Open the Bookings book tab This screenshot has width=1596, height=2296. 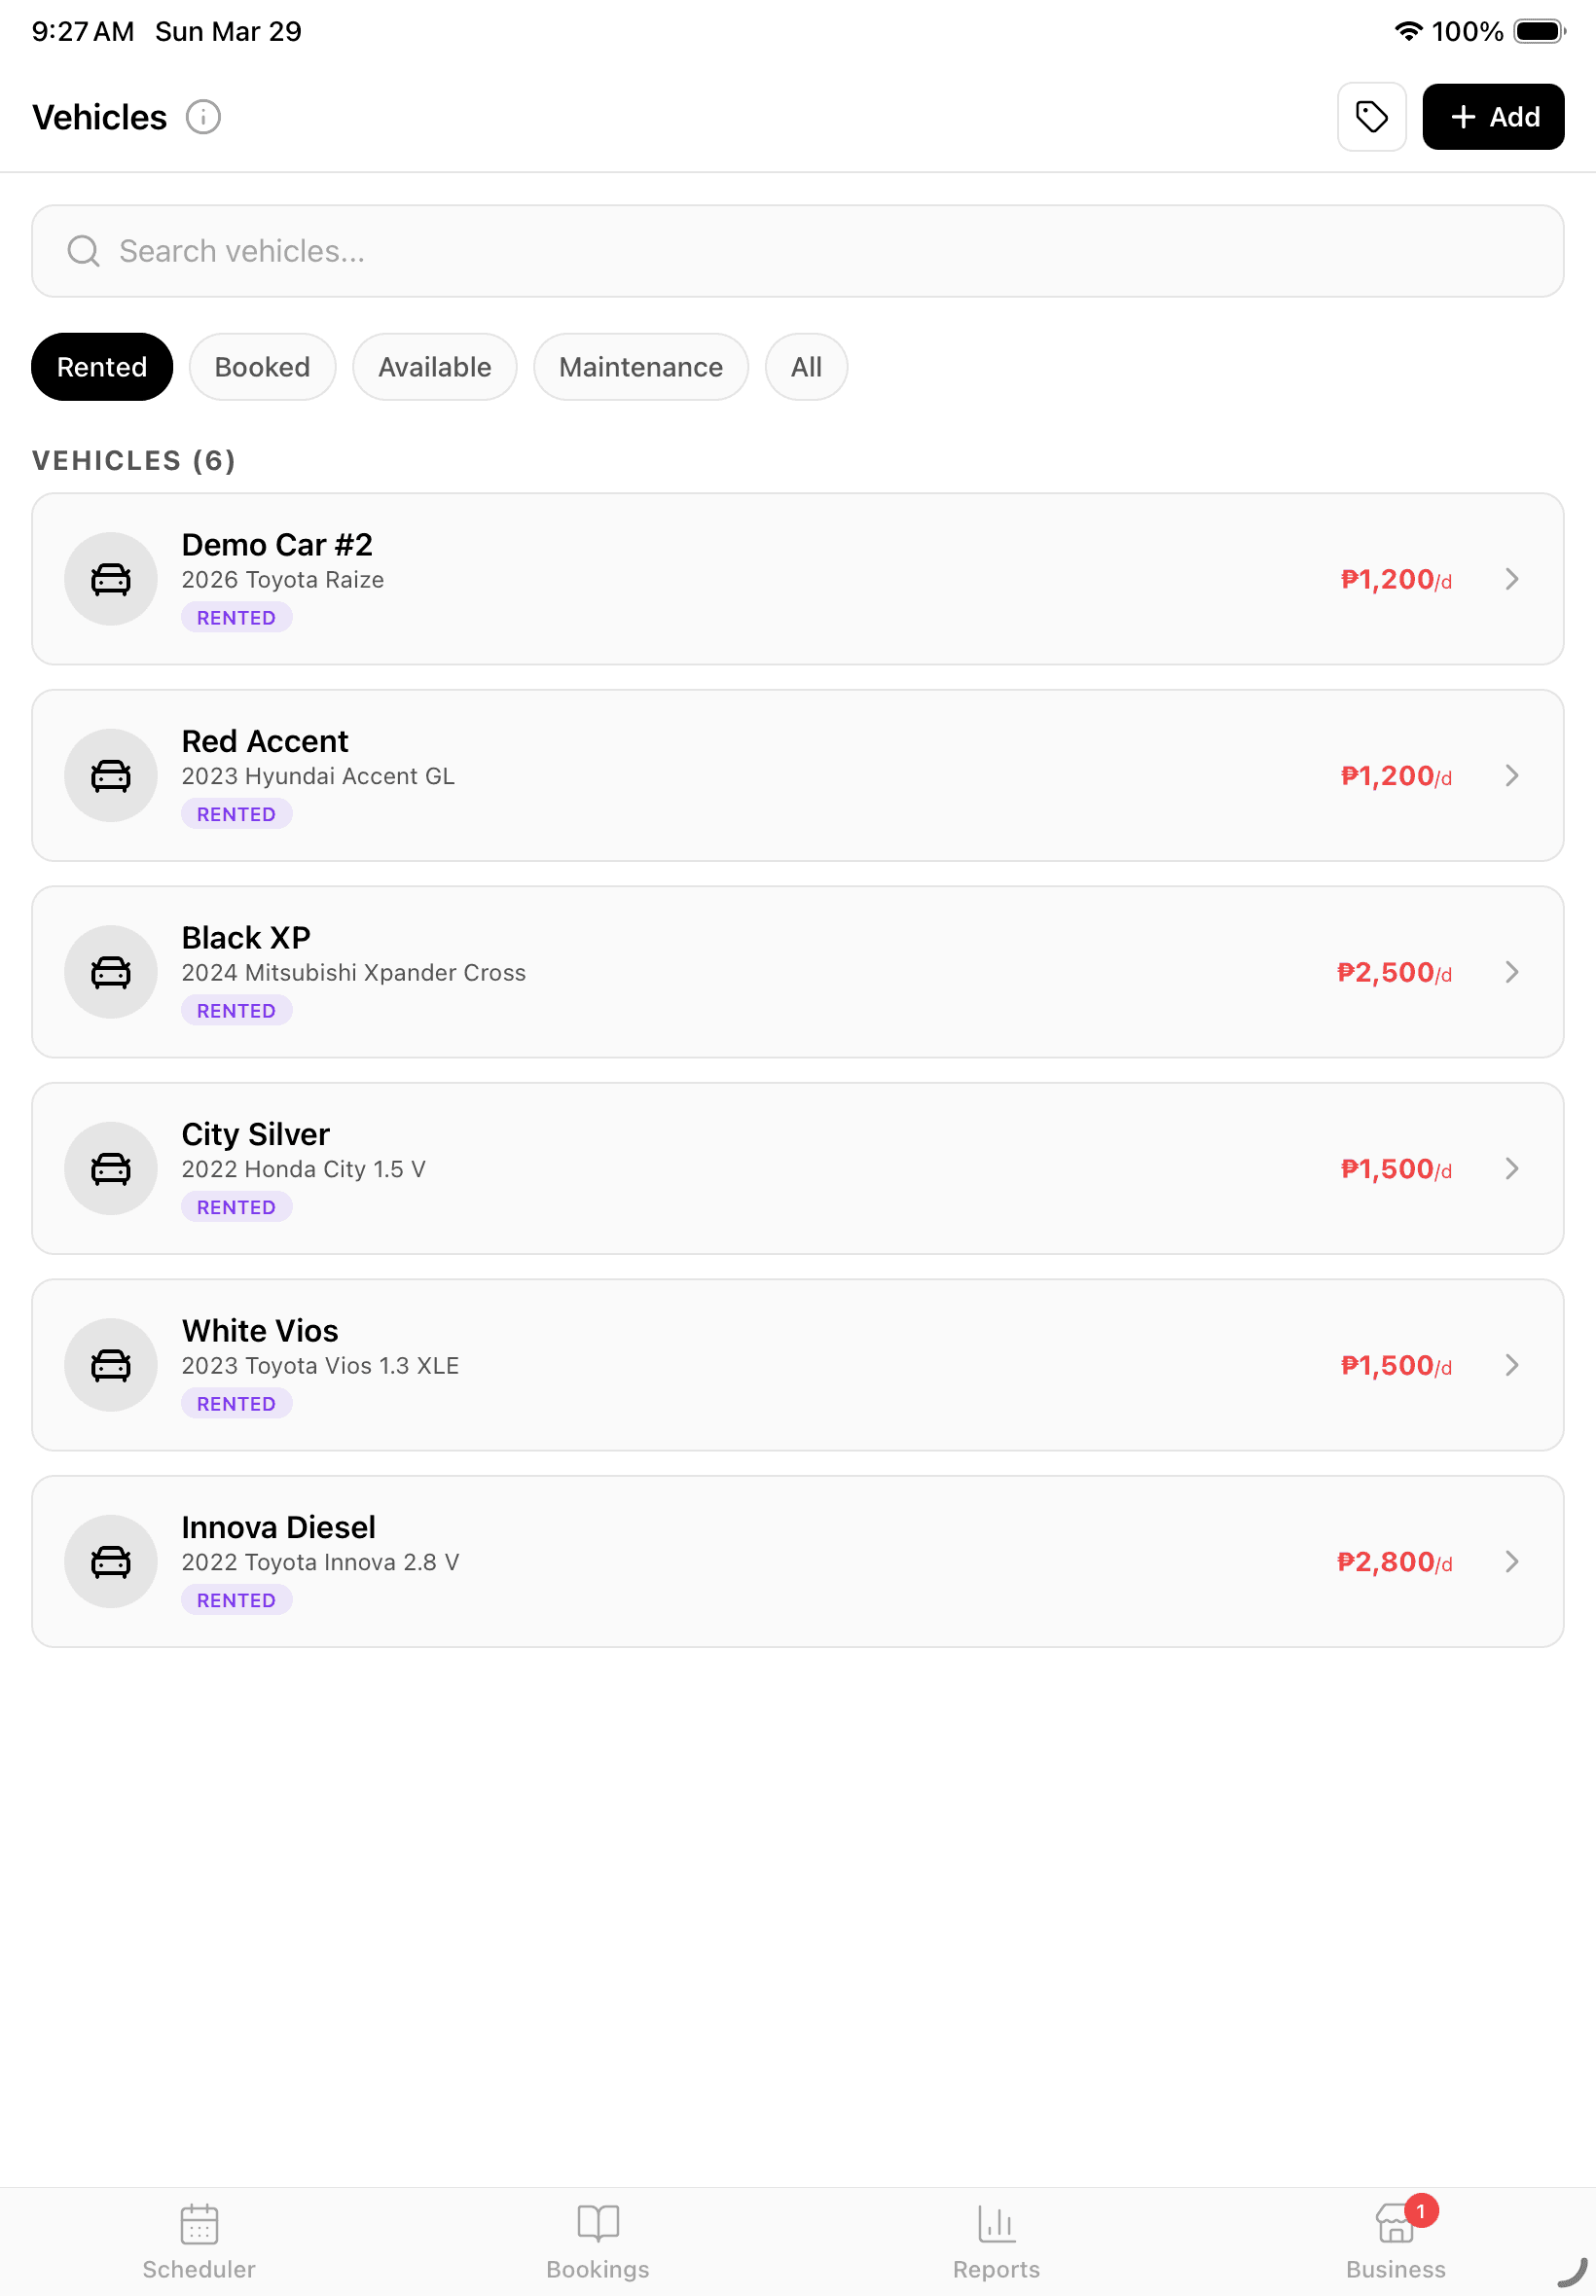pyautogui.click(x=598, y=2241)
